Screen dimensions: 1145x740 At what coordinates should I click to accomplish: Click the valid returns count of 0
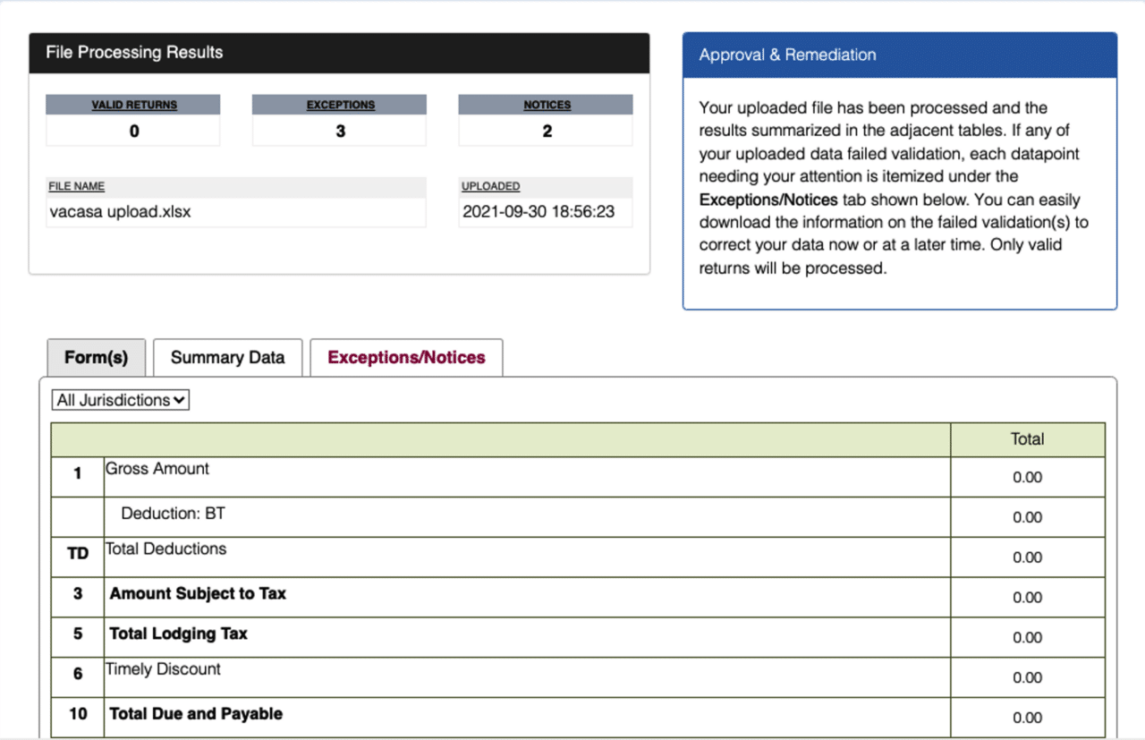click(x=132, y=131)
